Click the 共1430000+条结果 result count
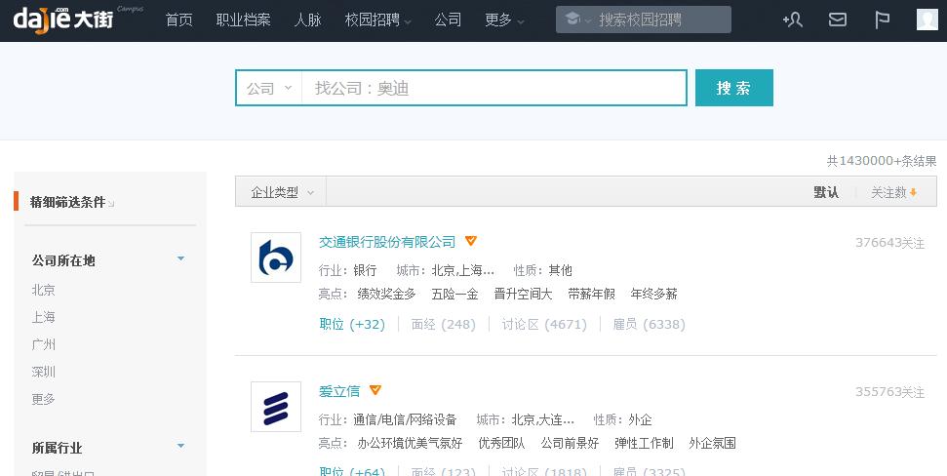The height and width of the screenshot is (476, 947). click(882, 161)
